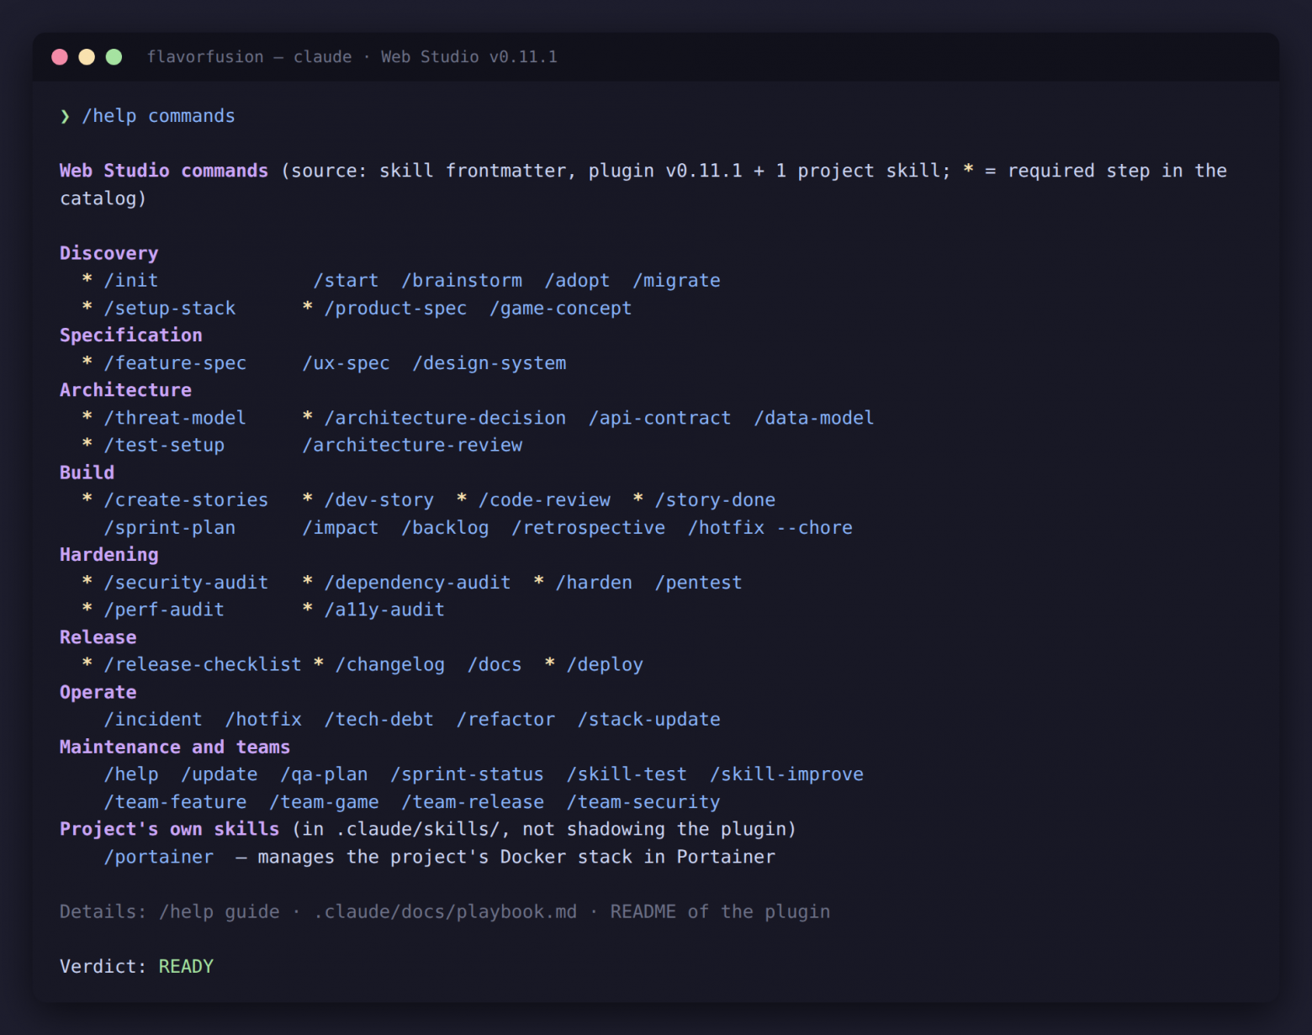Select the /sprint-plan command
The image size is (1312, 1035).
tap(170, 528)
